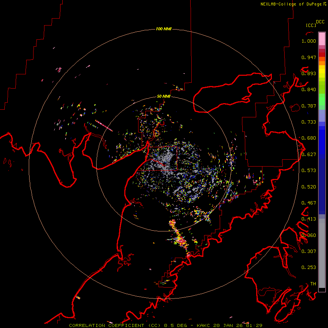The height and width of the screenshot is (328, 328).
Task: Click the 0.413 scale value
Action: pos(309,219)
